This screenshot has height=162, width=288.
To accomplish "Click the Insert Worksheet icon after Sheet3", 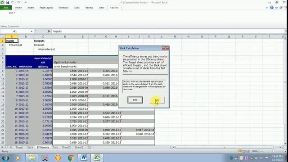I will (x=89, y=147).
